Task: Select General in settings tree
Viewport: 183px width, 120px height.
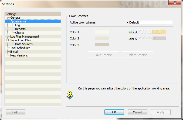Action: tap(15, 18)
